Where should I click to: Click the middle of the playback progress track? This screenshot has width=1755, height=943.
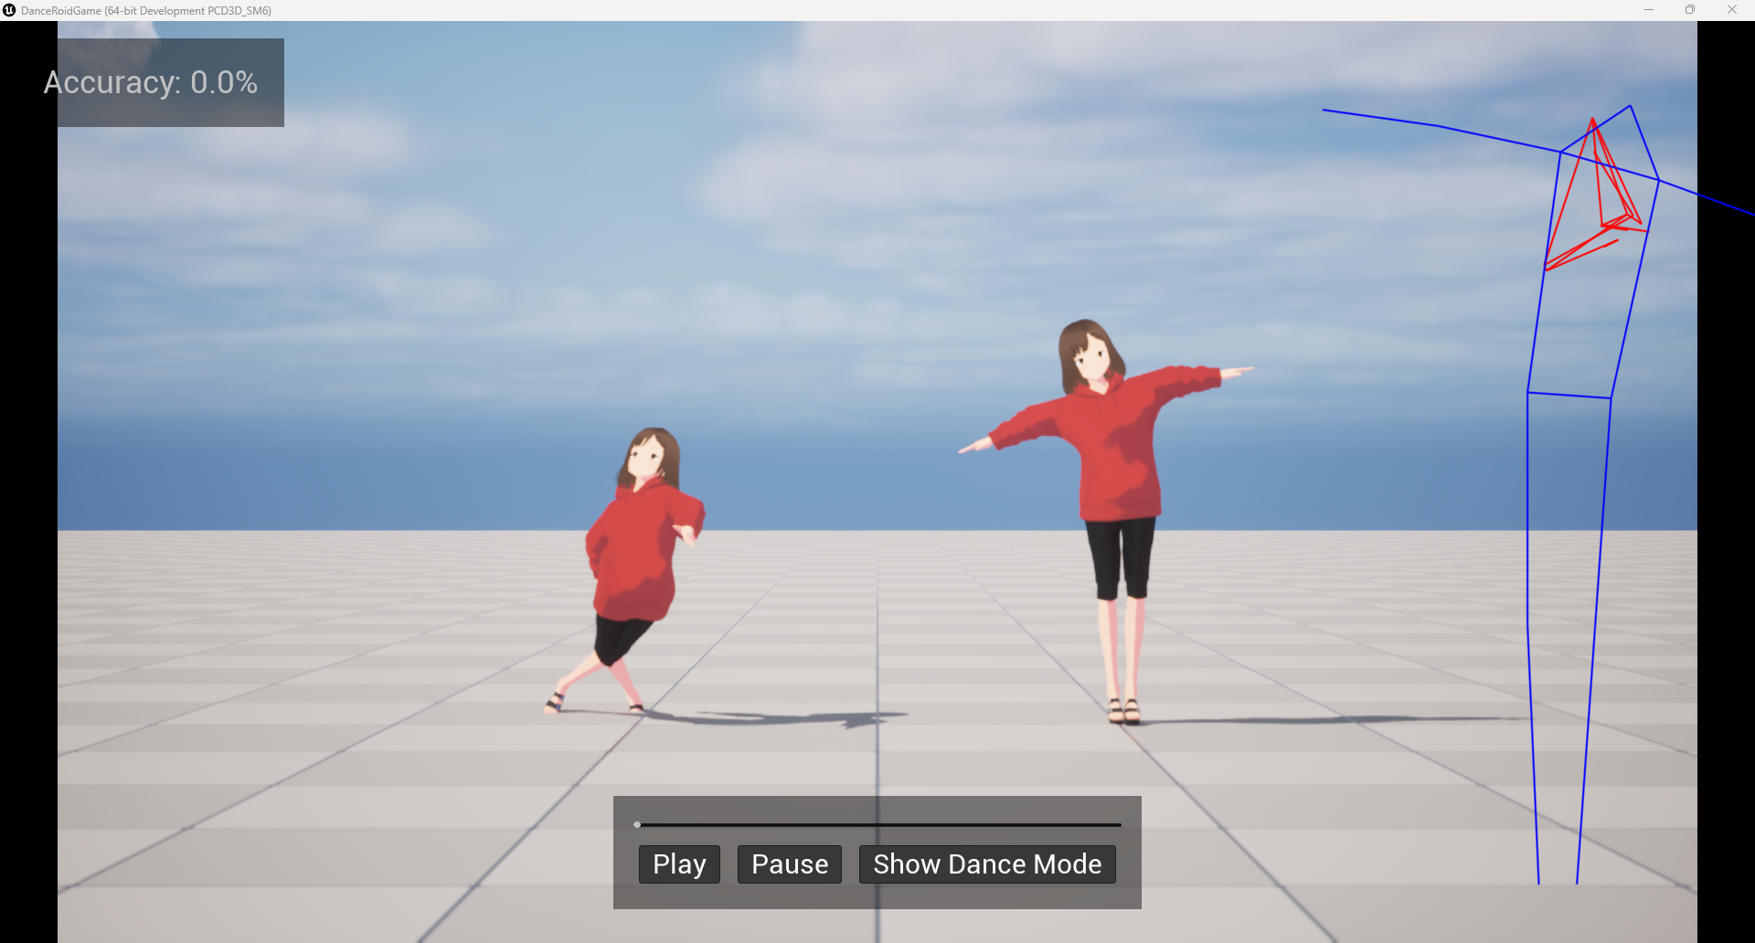(877, 824)
